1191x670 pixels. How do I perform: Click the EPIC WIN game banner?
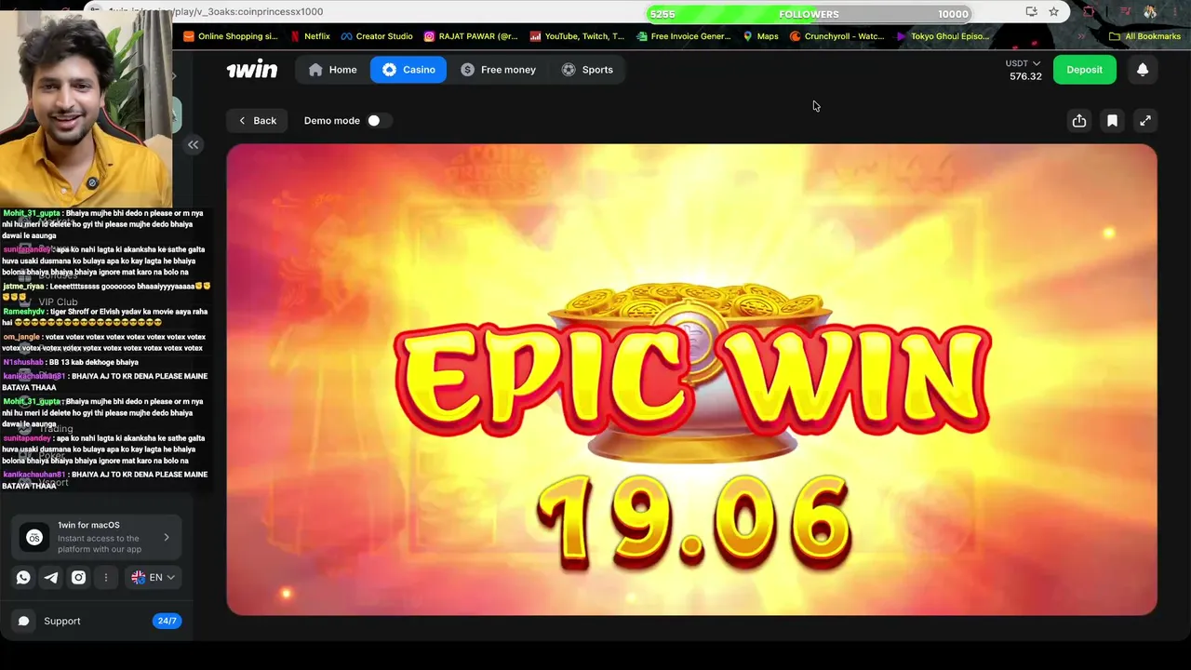click(x=692, y=379)
